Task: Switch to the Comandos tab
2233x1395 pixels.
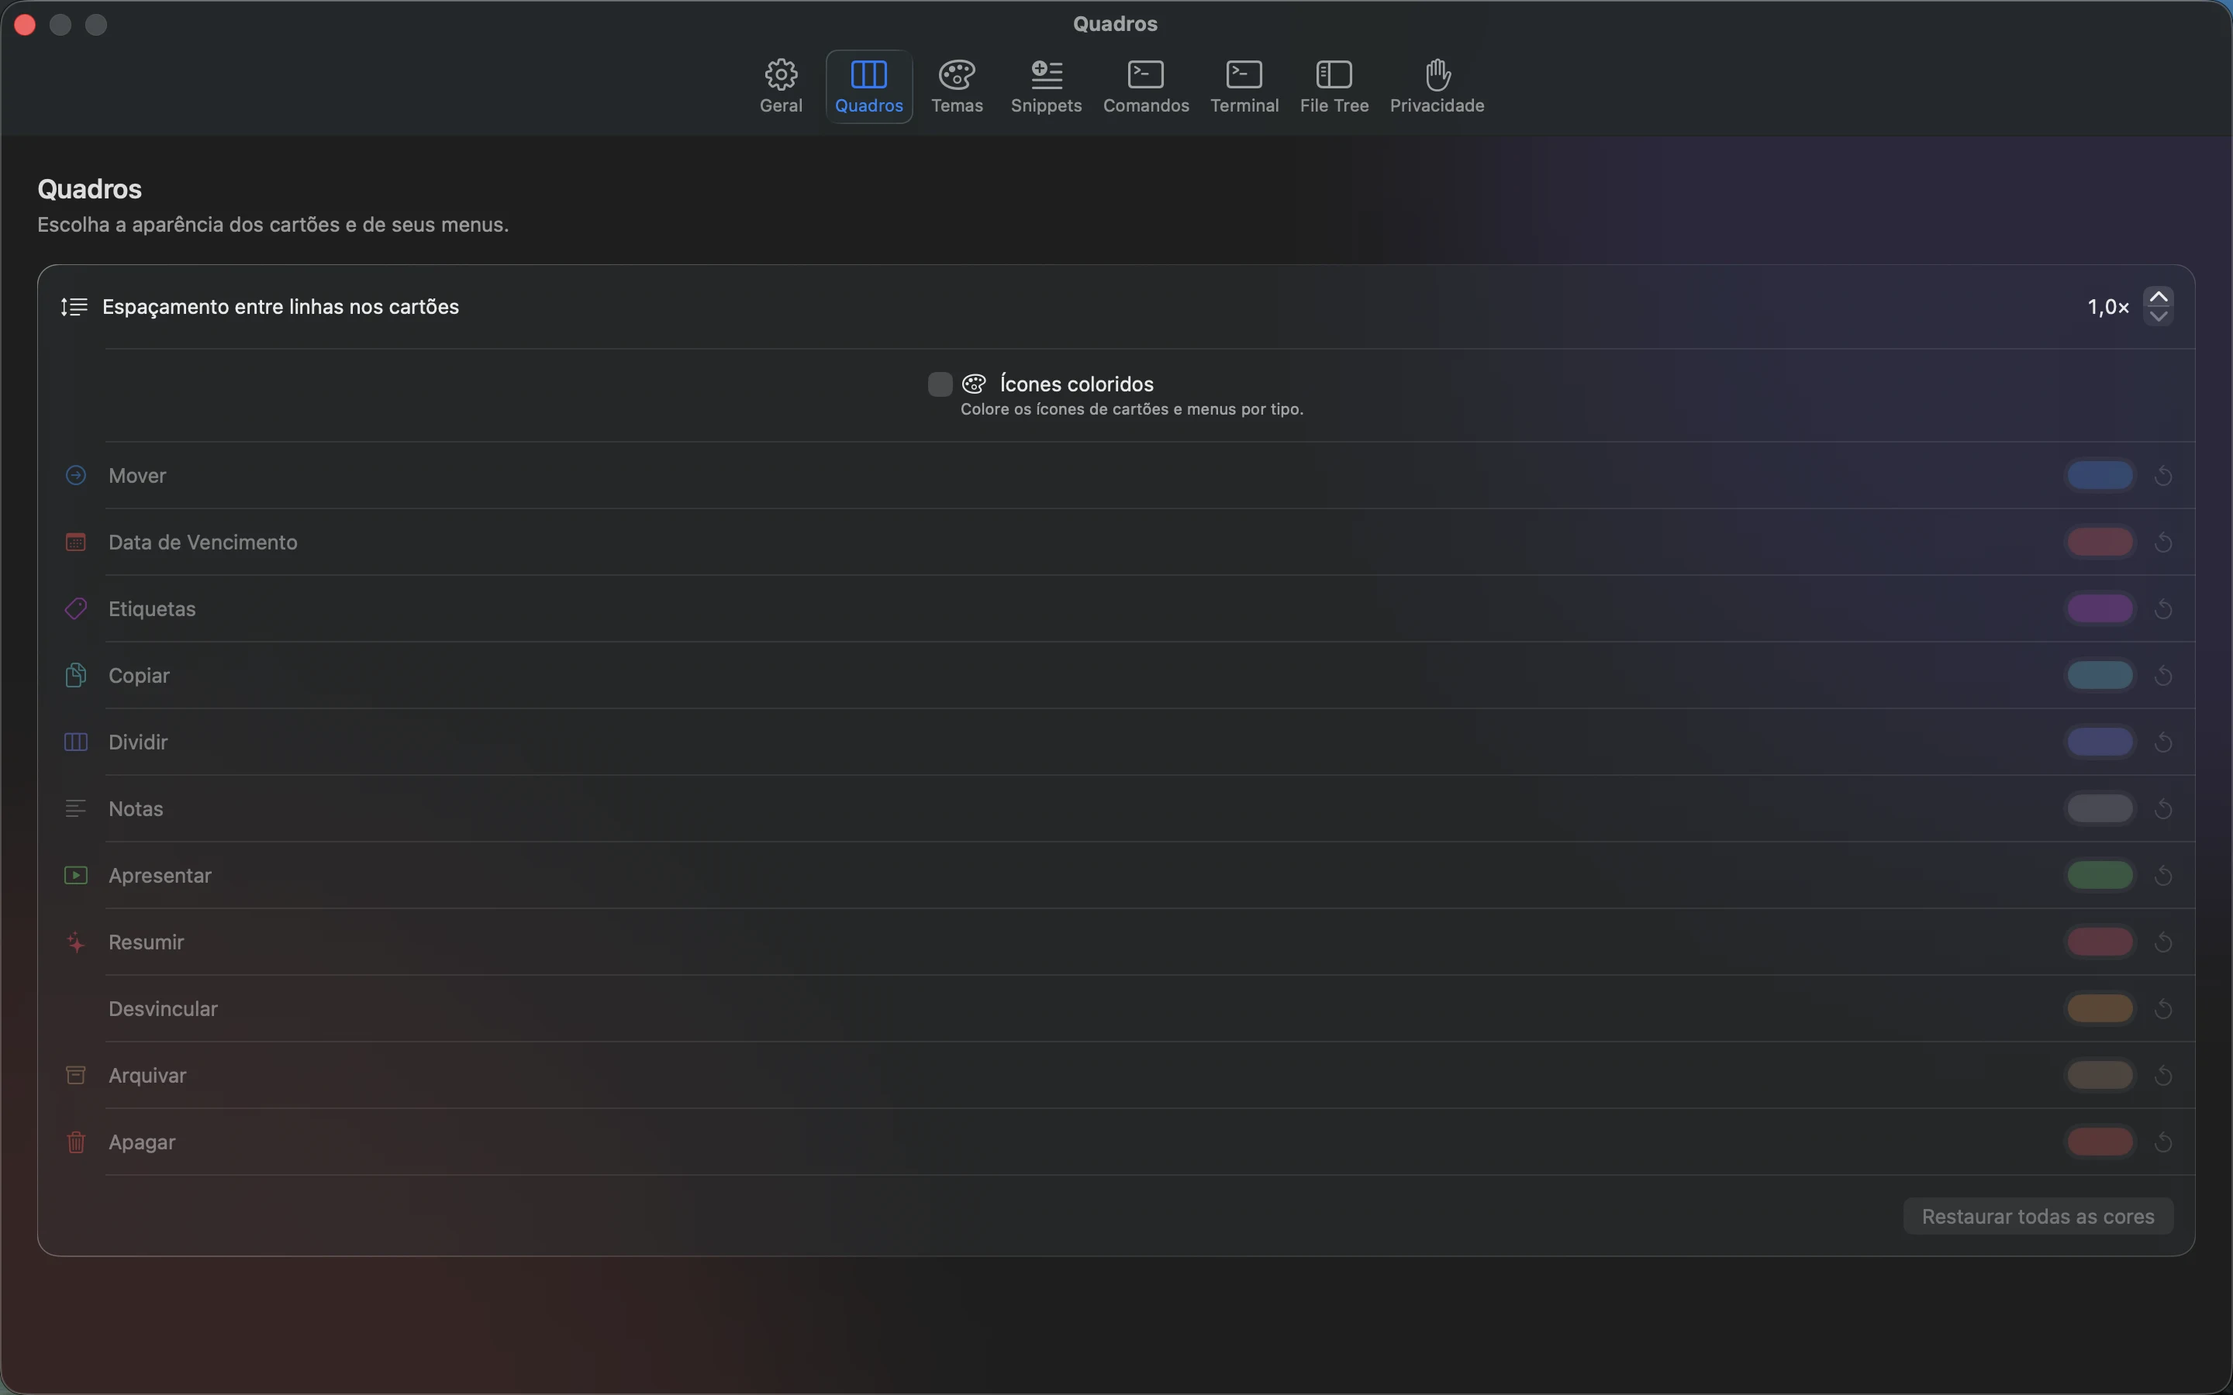Action: (x=1146, y=87)
